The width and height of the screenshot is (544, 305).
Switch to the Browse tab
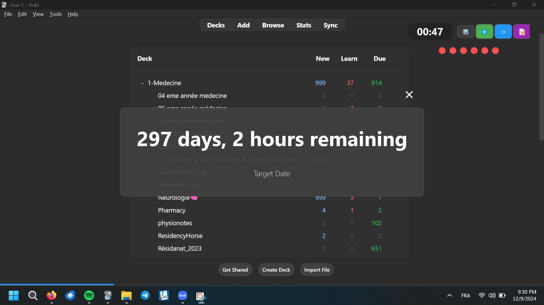click(x=273, y=25)
